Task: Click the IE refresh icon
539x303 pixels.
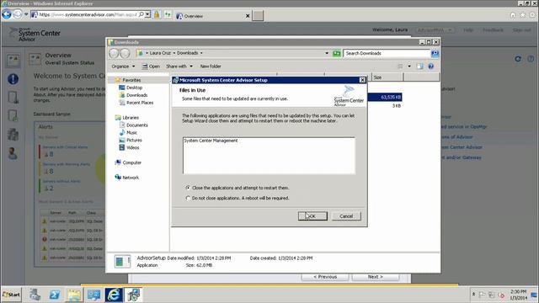Action: pyautogui.click(x=168, y=15)
